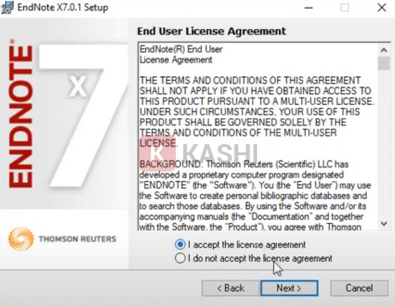Click the Kashi watermark logo
This screenshot has width=395, height=306.
[199, 153]
